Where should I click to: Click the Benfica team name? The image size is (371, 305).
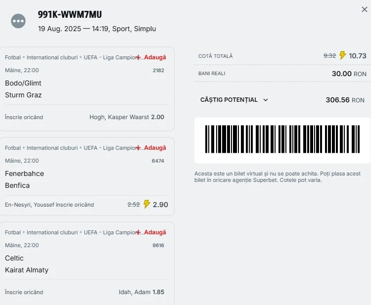point(17,185)
